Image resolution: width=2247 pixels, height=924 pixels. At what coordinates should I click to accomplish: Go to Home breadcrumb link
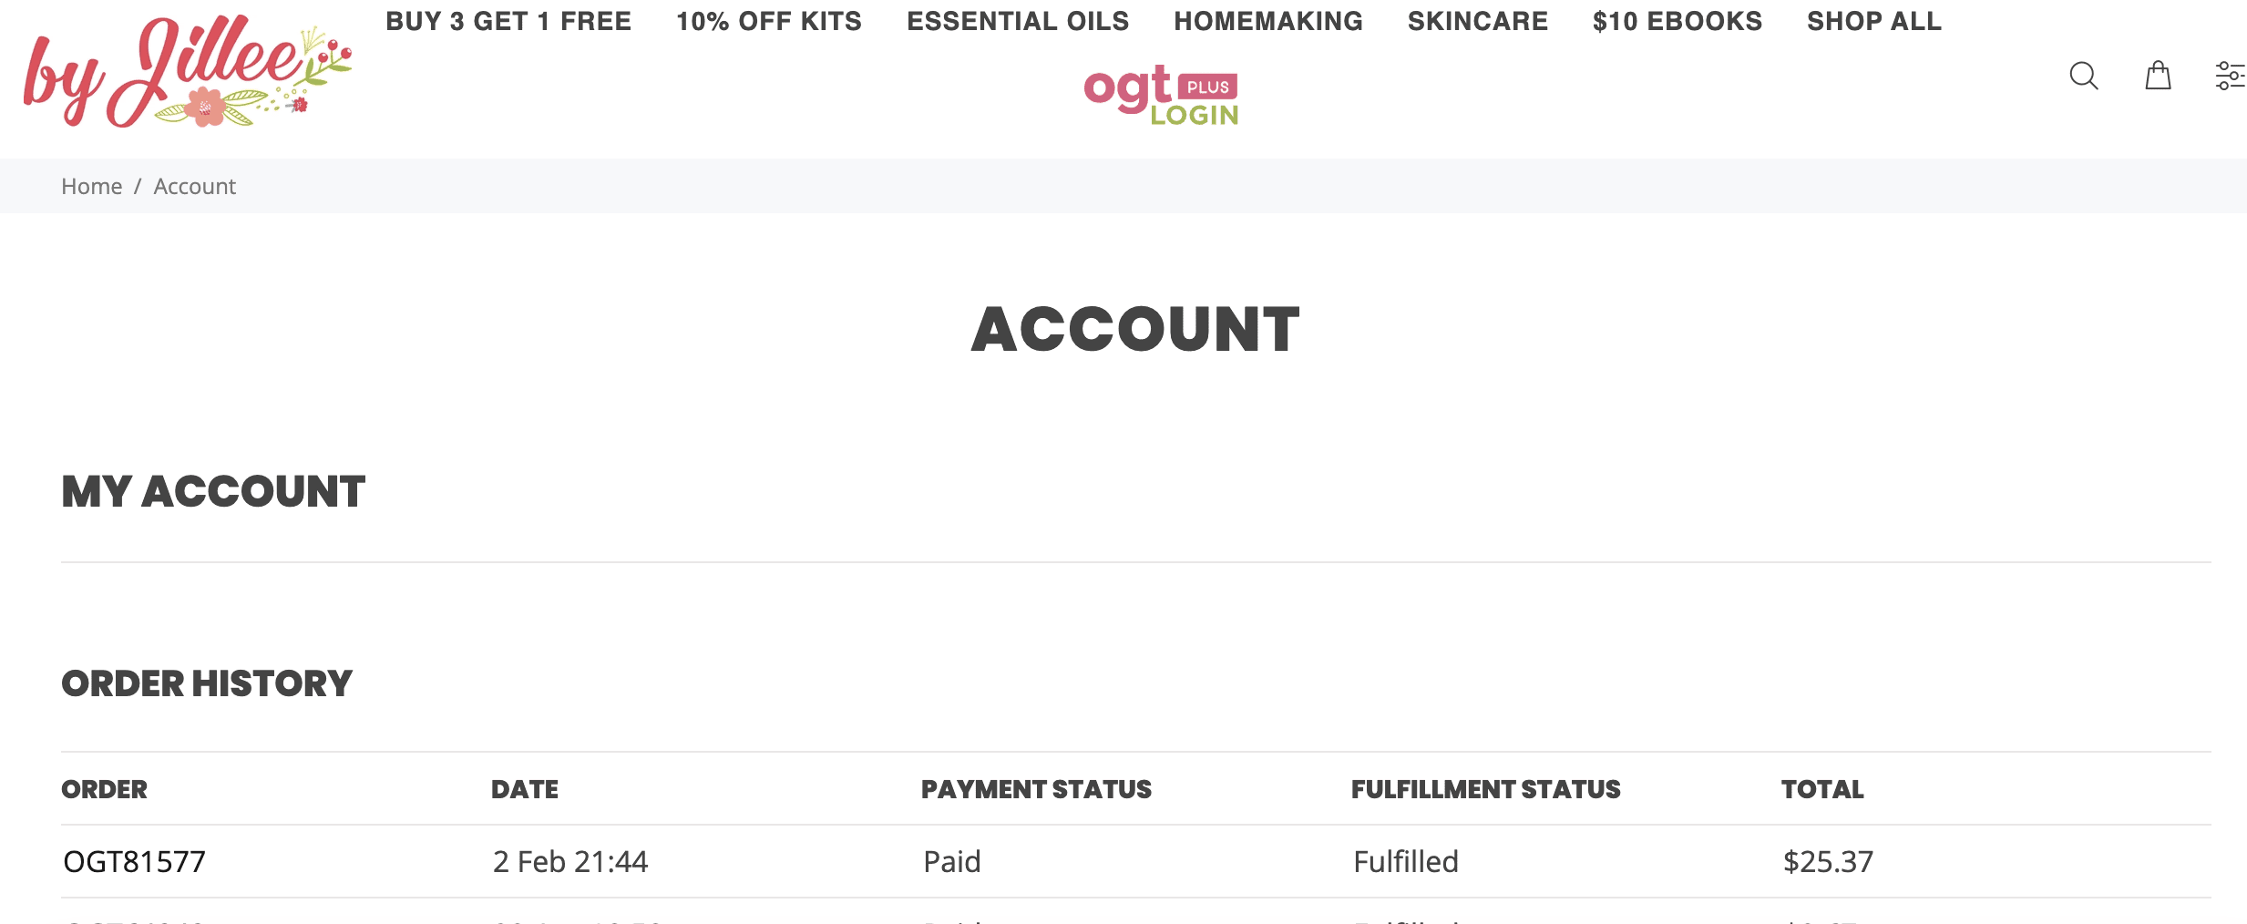coord(91,186)
